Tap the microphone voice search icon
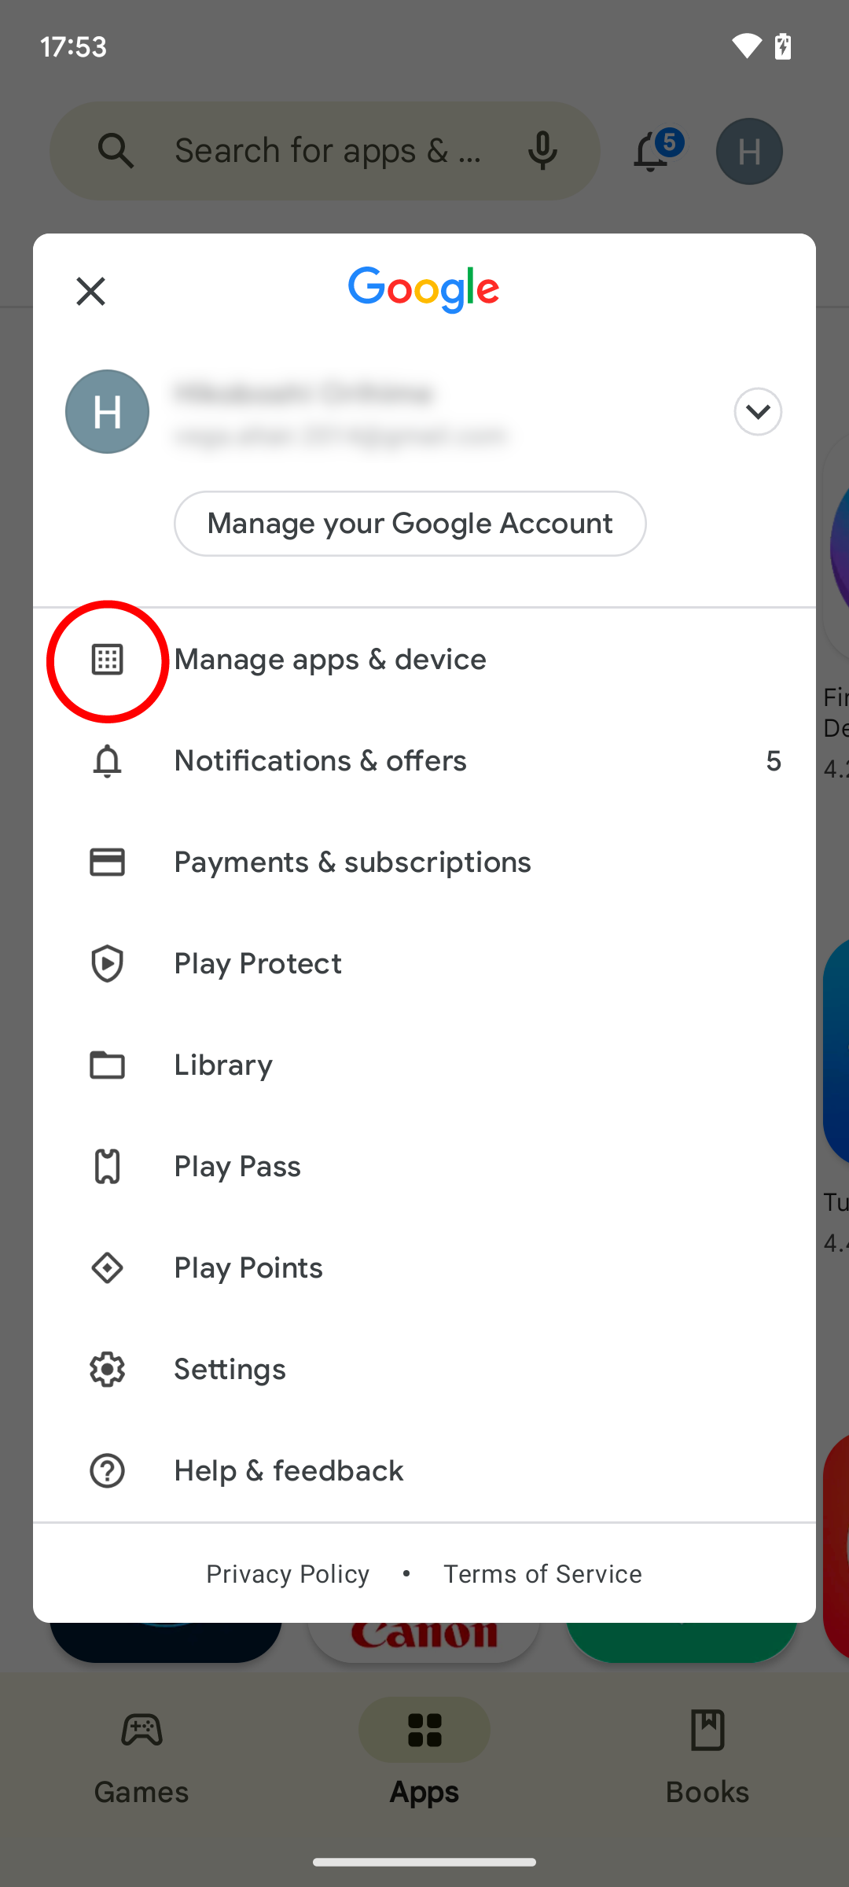 [x=542, y=150]
